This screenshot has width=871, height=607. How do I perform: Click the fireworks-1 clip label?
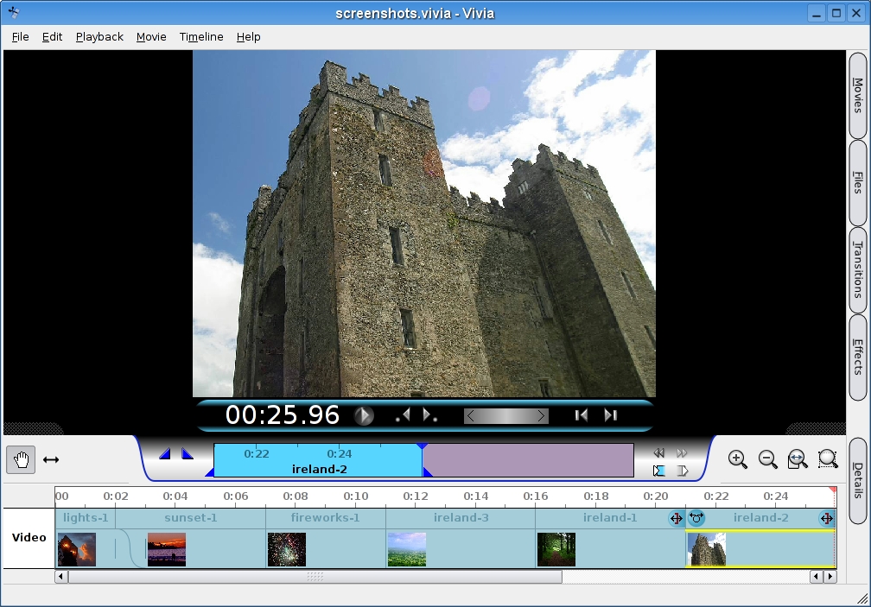326,518
